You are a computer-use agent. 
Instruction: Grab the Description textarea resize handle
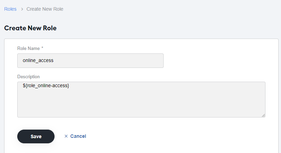pos(263,115)
